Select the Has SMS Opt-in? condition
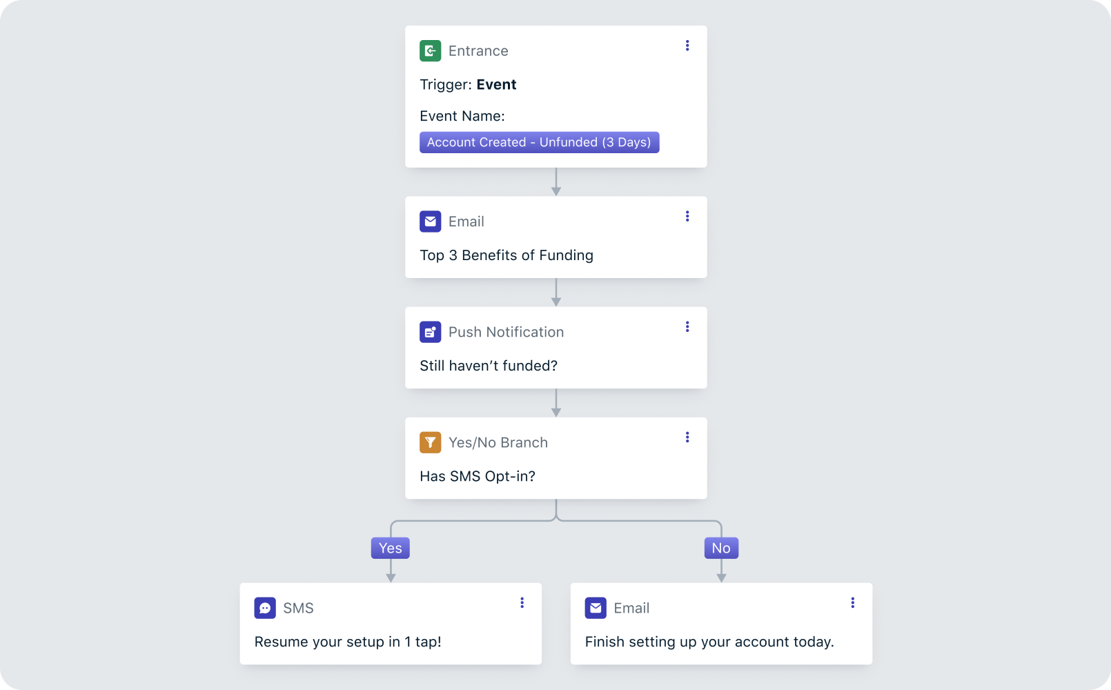The height and width of the screenshot is (690, 1111). pos(478,476)
